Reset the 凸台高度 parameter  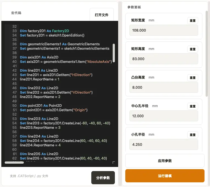192,78
